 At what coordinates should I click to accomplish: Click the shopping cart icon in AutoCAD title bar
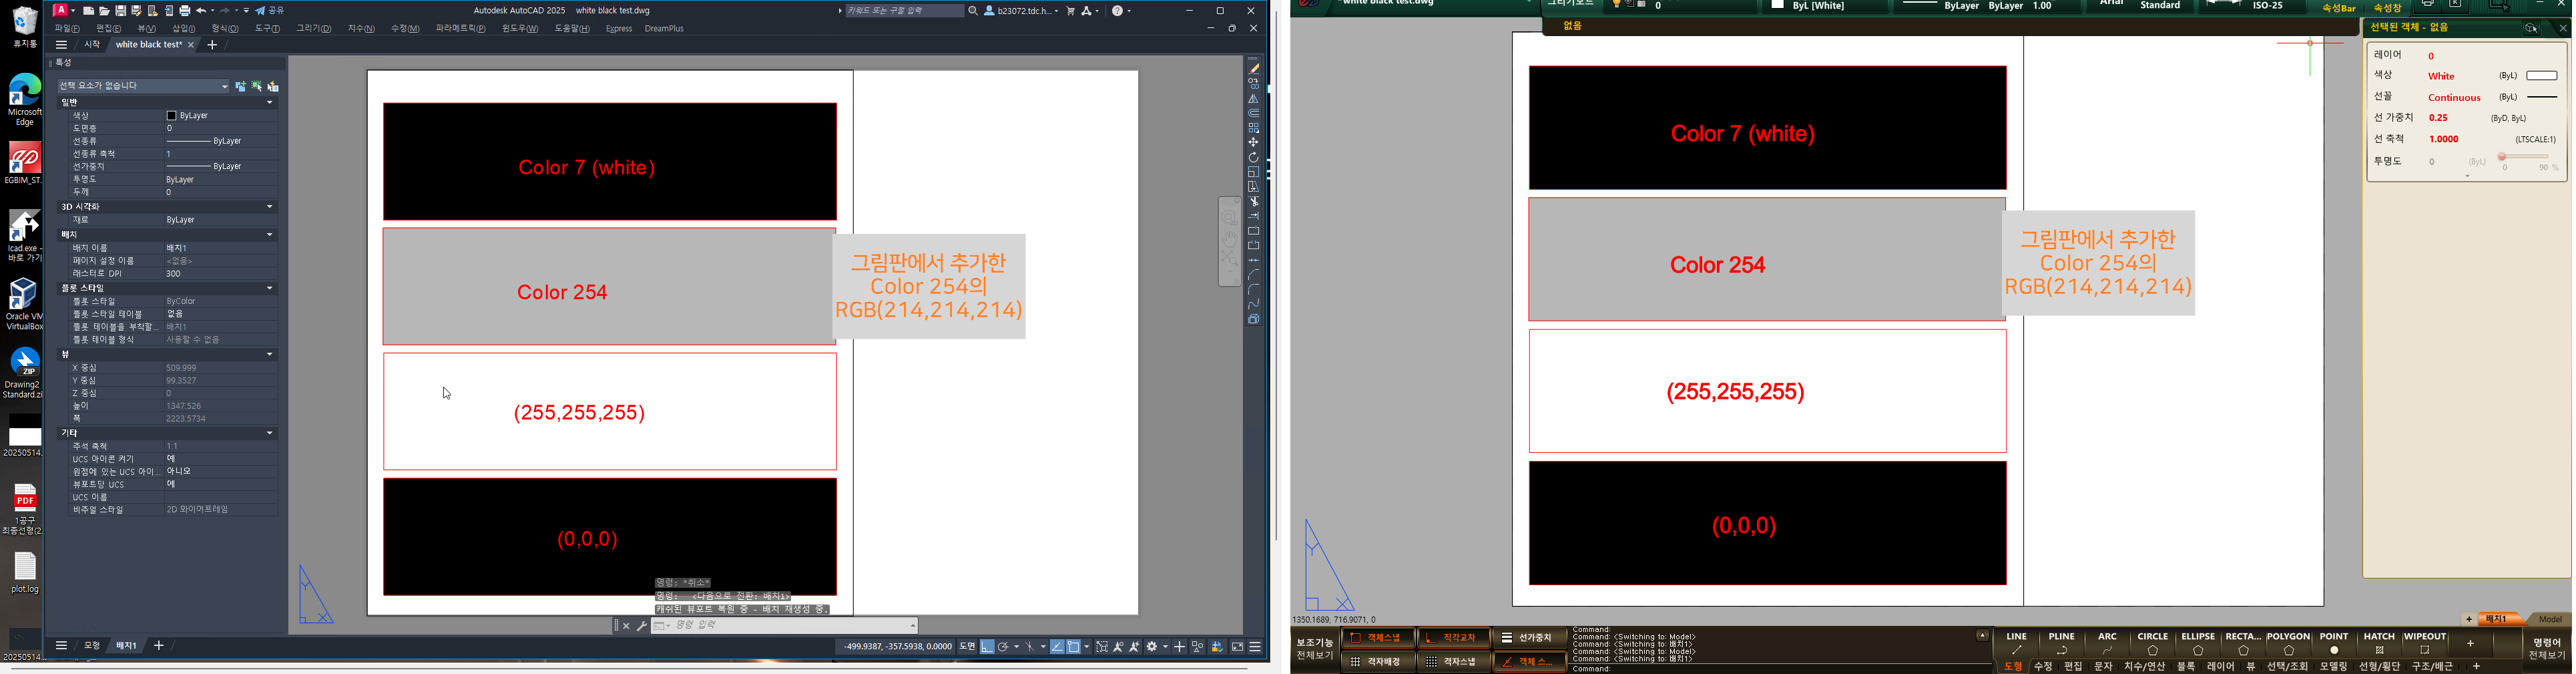[x=1071, y=11]
